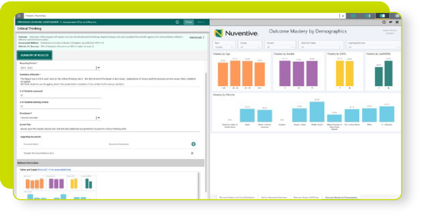This screenshot has width=424, height=218.
Task: Select the Summary of Results tab
Action: coord(35,55)
